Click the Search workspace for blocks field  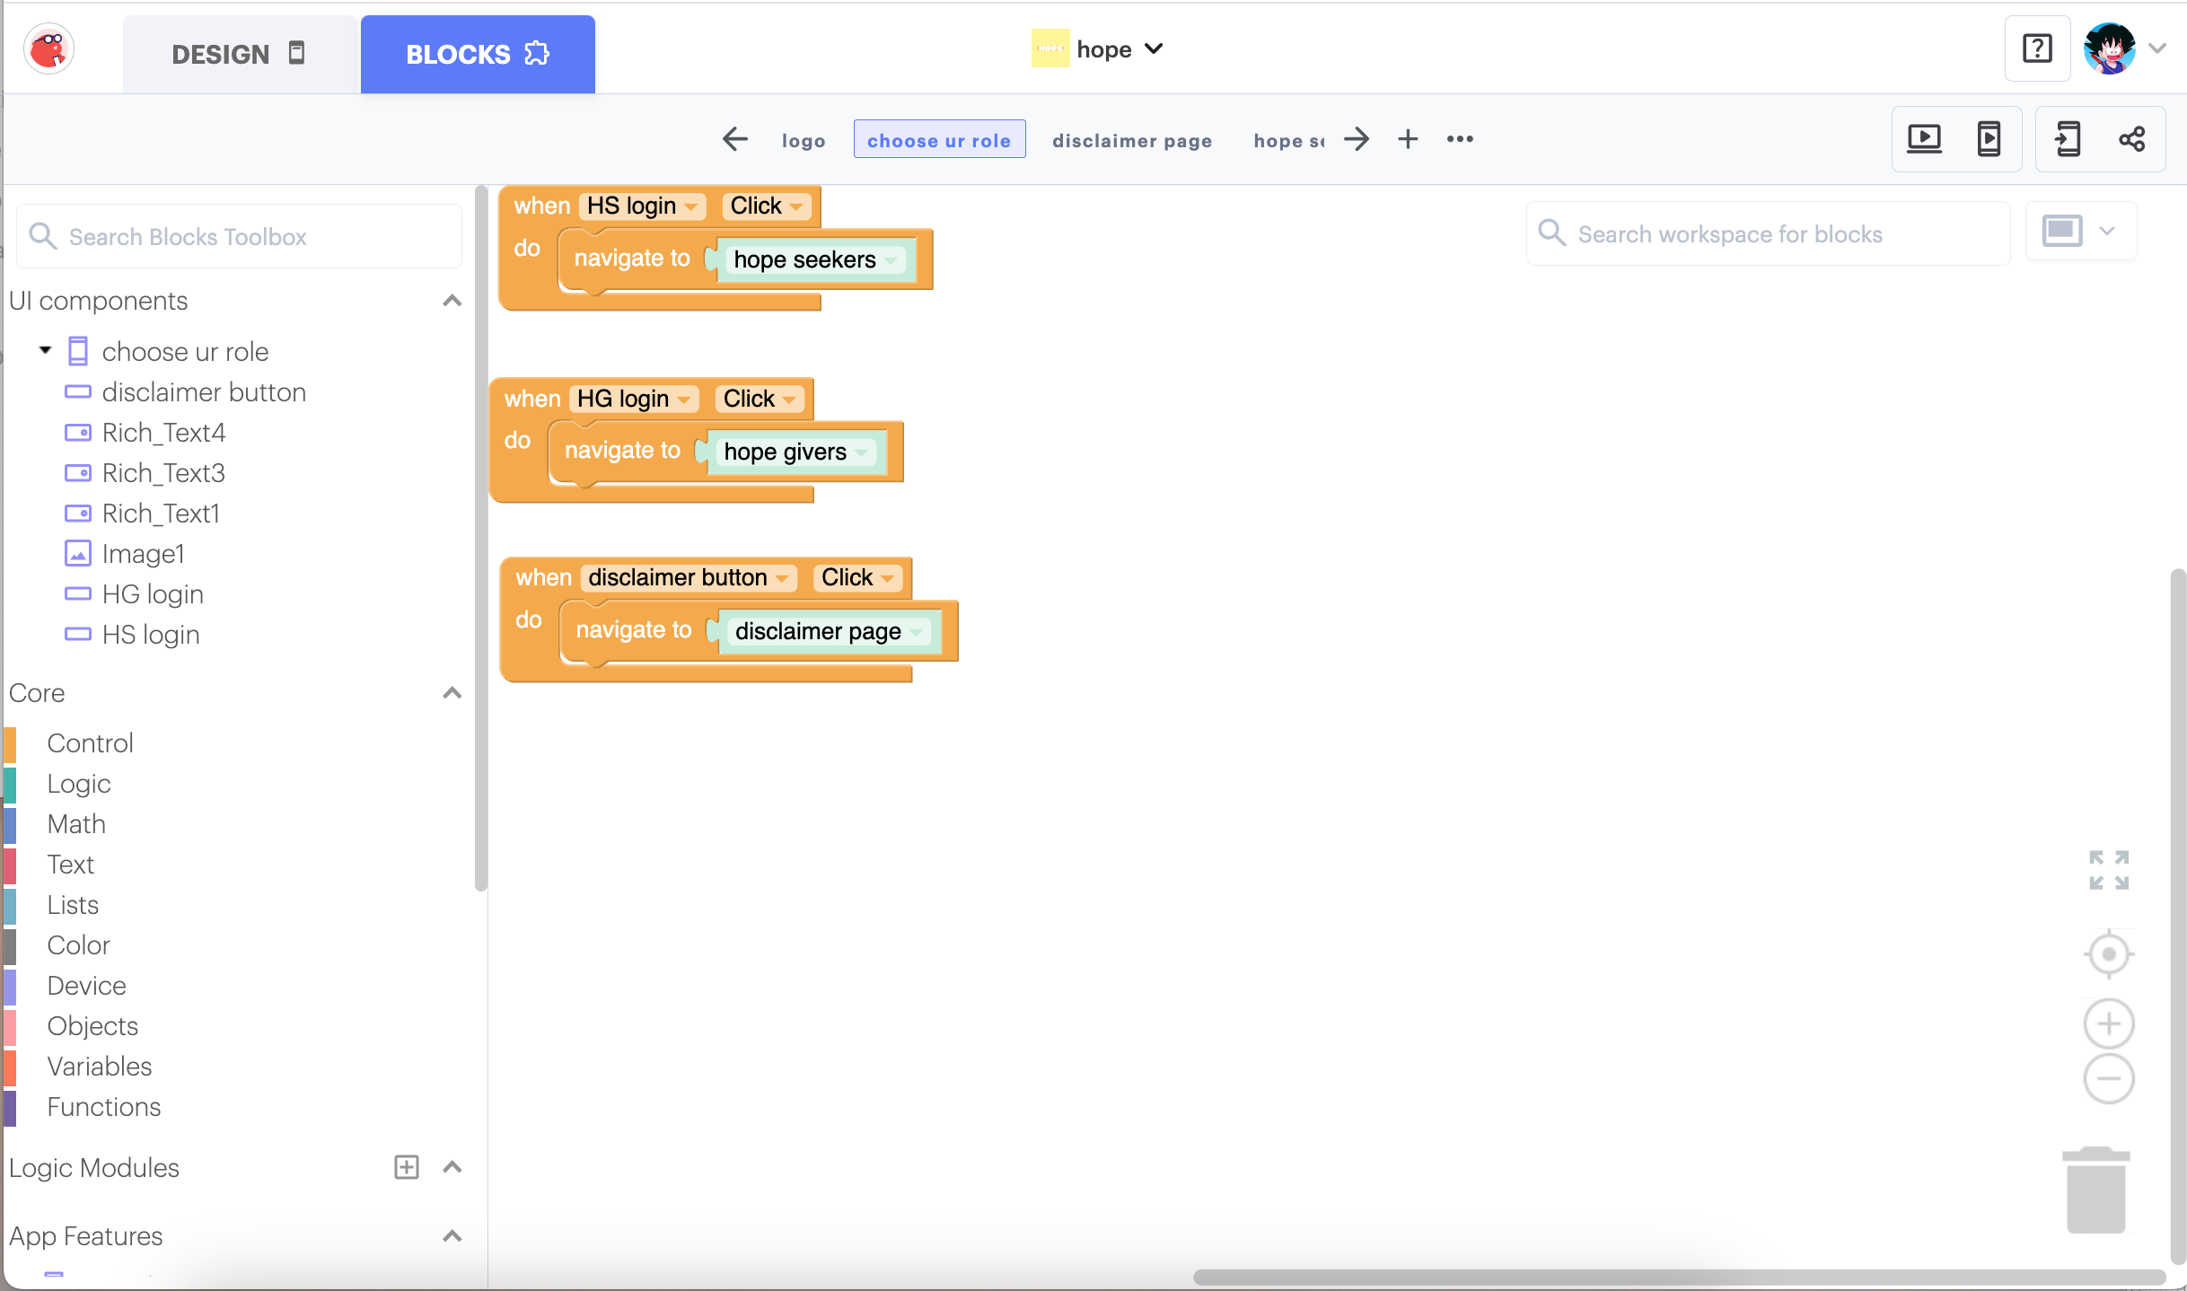(1767, 234)
